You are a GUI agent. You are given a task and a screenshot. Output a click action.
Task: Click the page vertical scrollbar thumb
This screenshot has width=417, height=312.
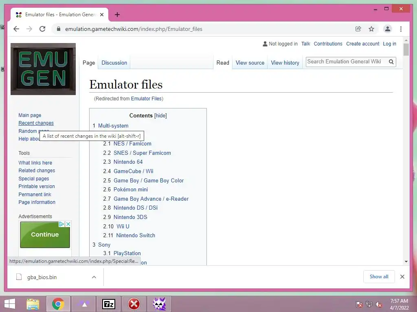[x=406, y=49]
